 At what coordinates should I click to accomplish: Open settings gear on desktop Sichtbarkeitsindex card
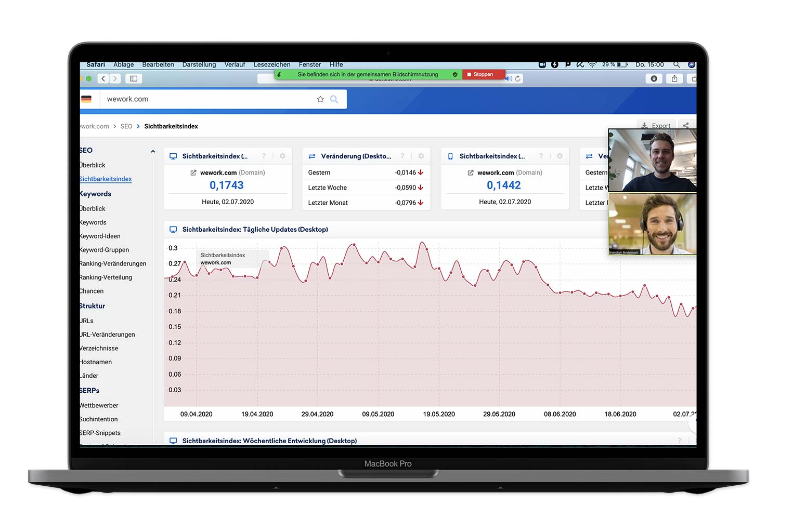coord(282,156)
